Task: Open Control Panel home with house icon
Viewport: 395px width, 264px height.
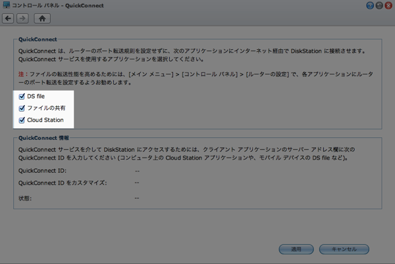Action: pos(42,18)
